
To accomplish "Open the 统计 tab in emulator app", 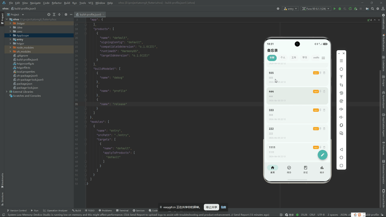I will 322,170.
